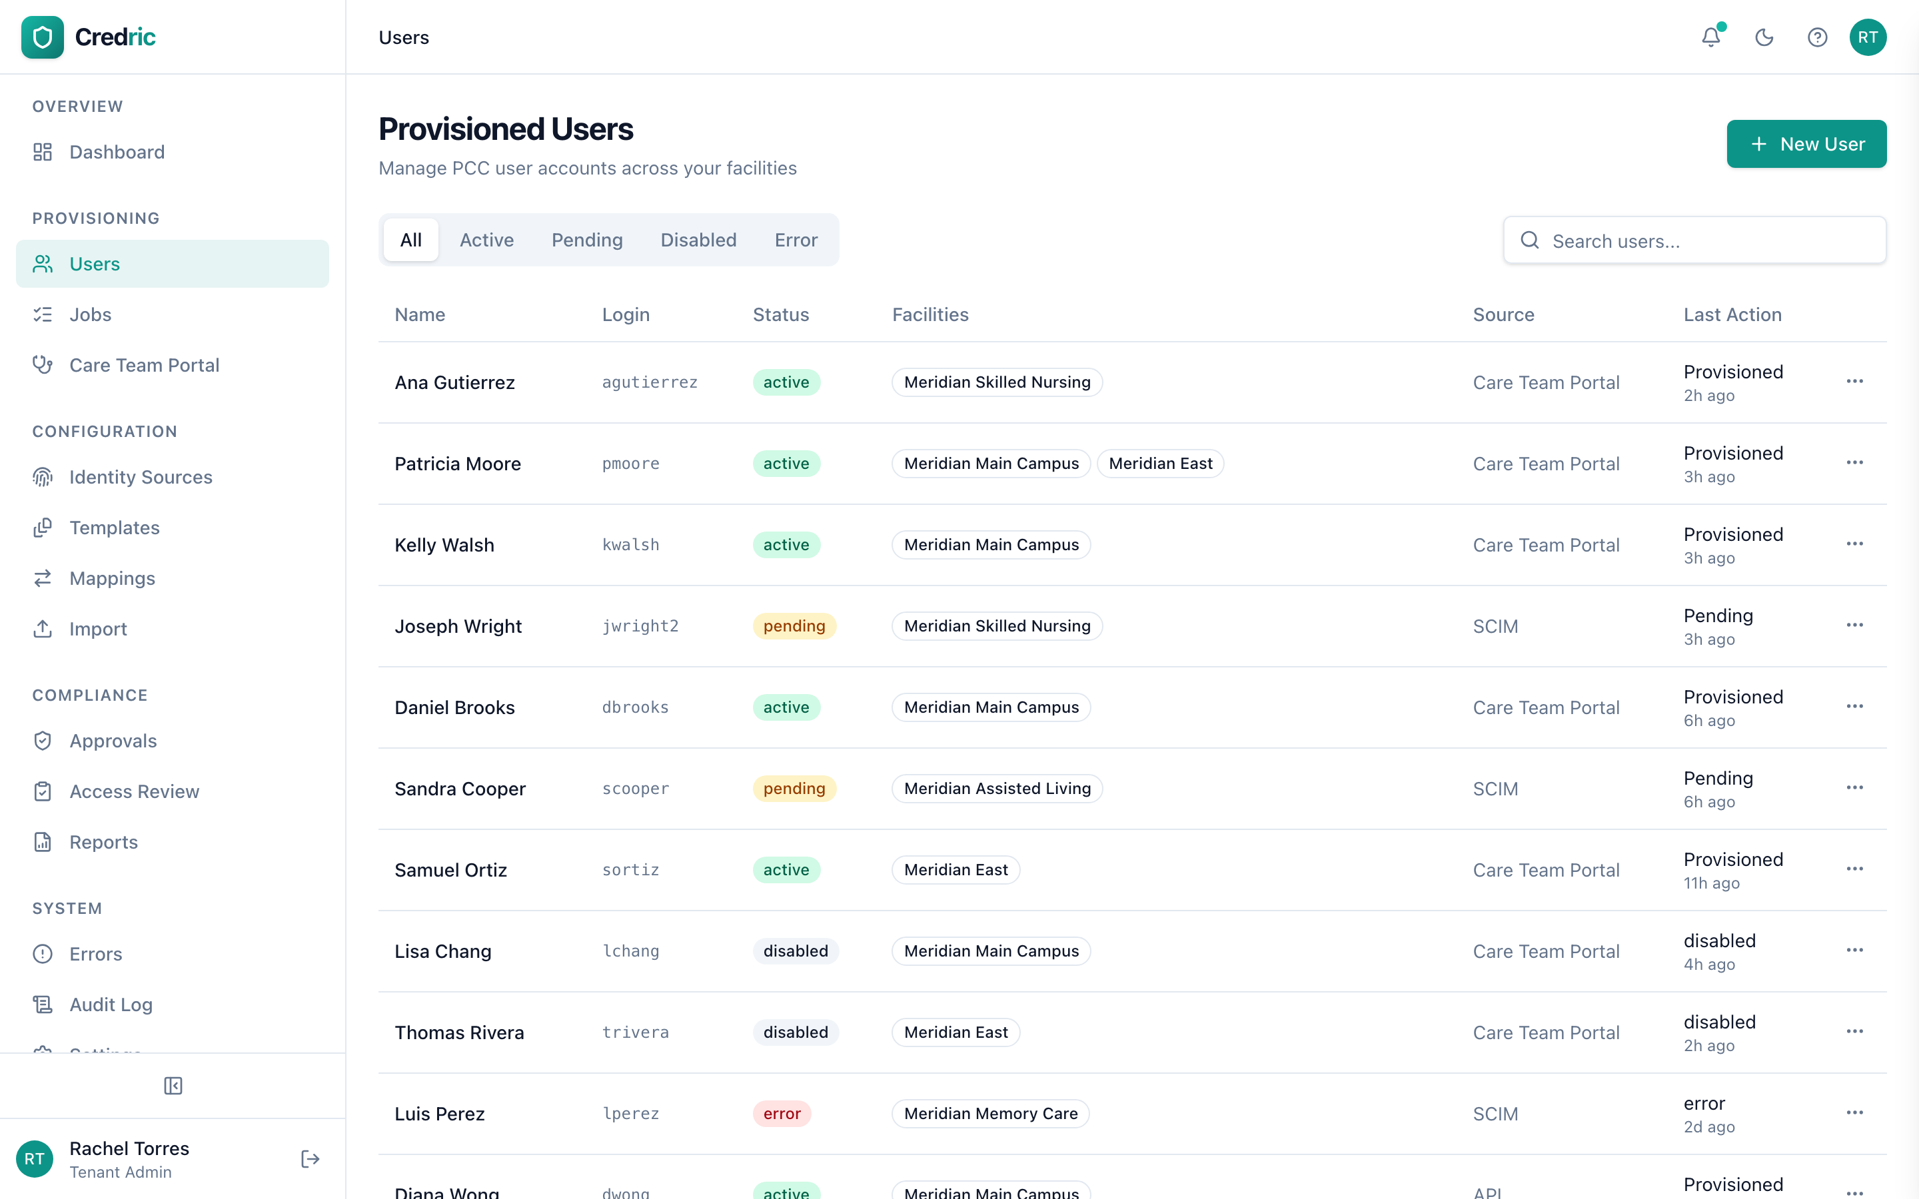Toggle dark mode
This screenshot has width=1919, height=1199.
tap(1764, 37)
